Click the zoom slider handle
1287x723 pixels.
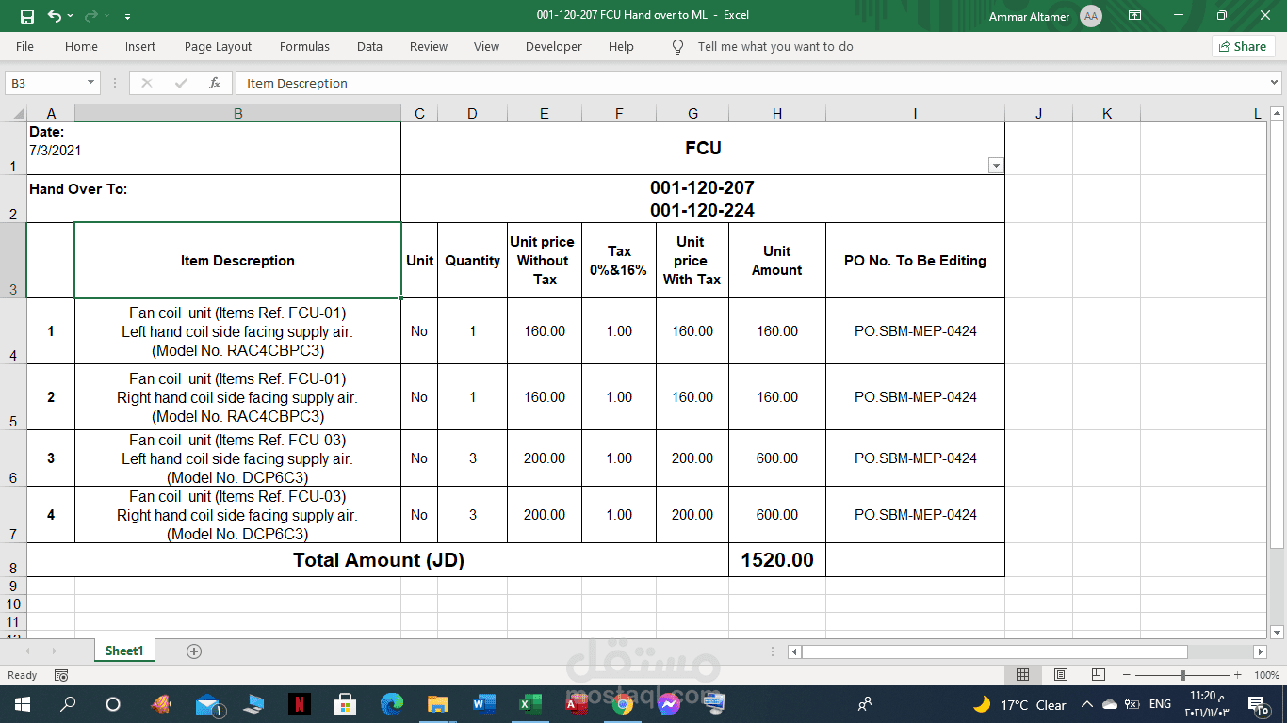pyautogui.click(x=1182, y=675)
